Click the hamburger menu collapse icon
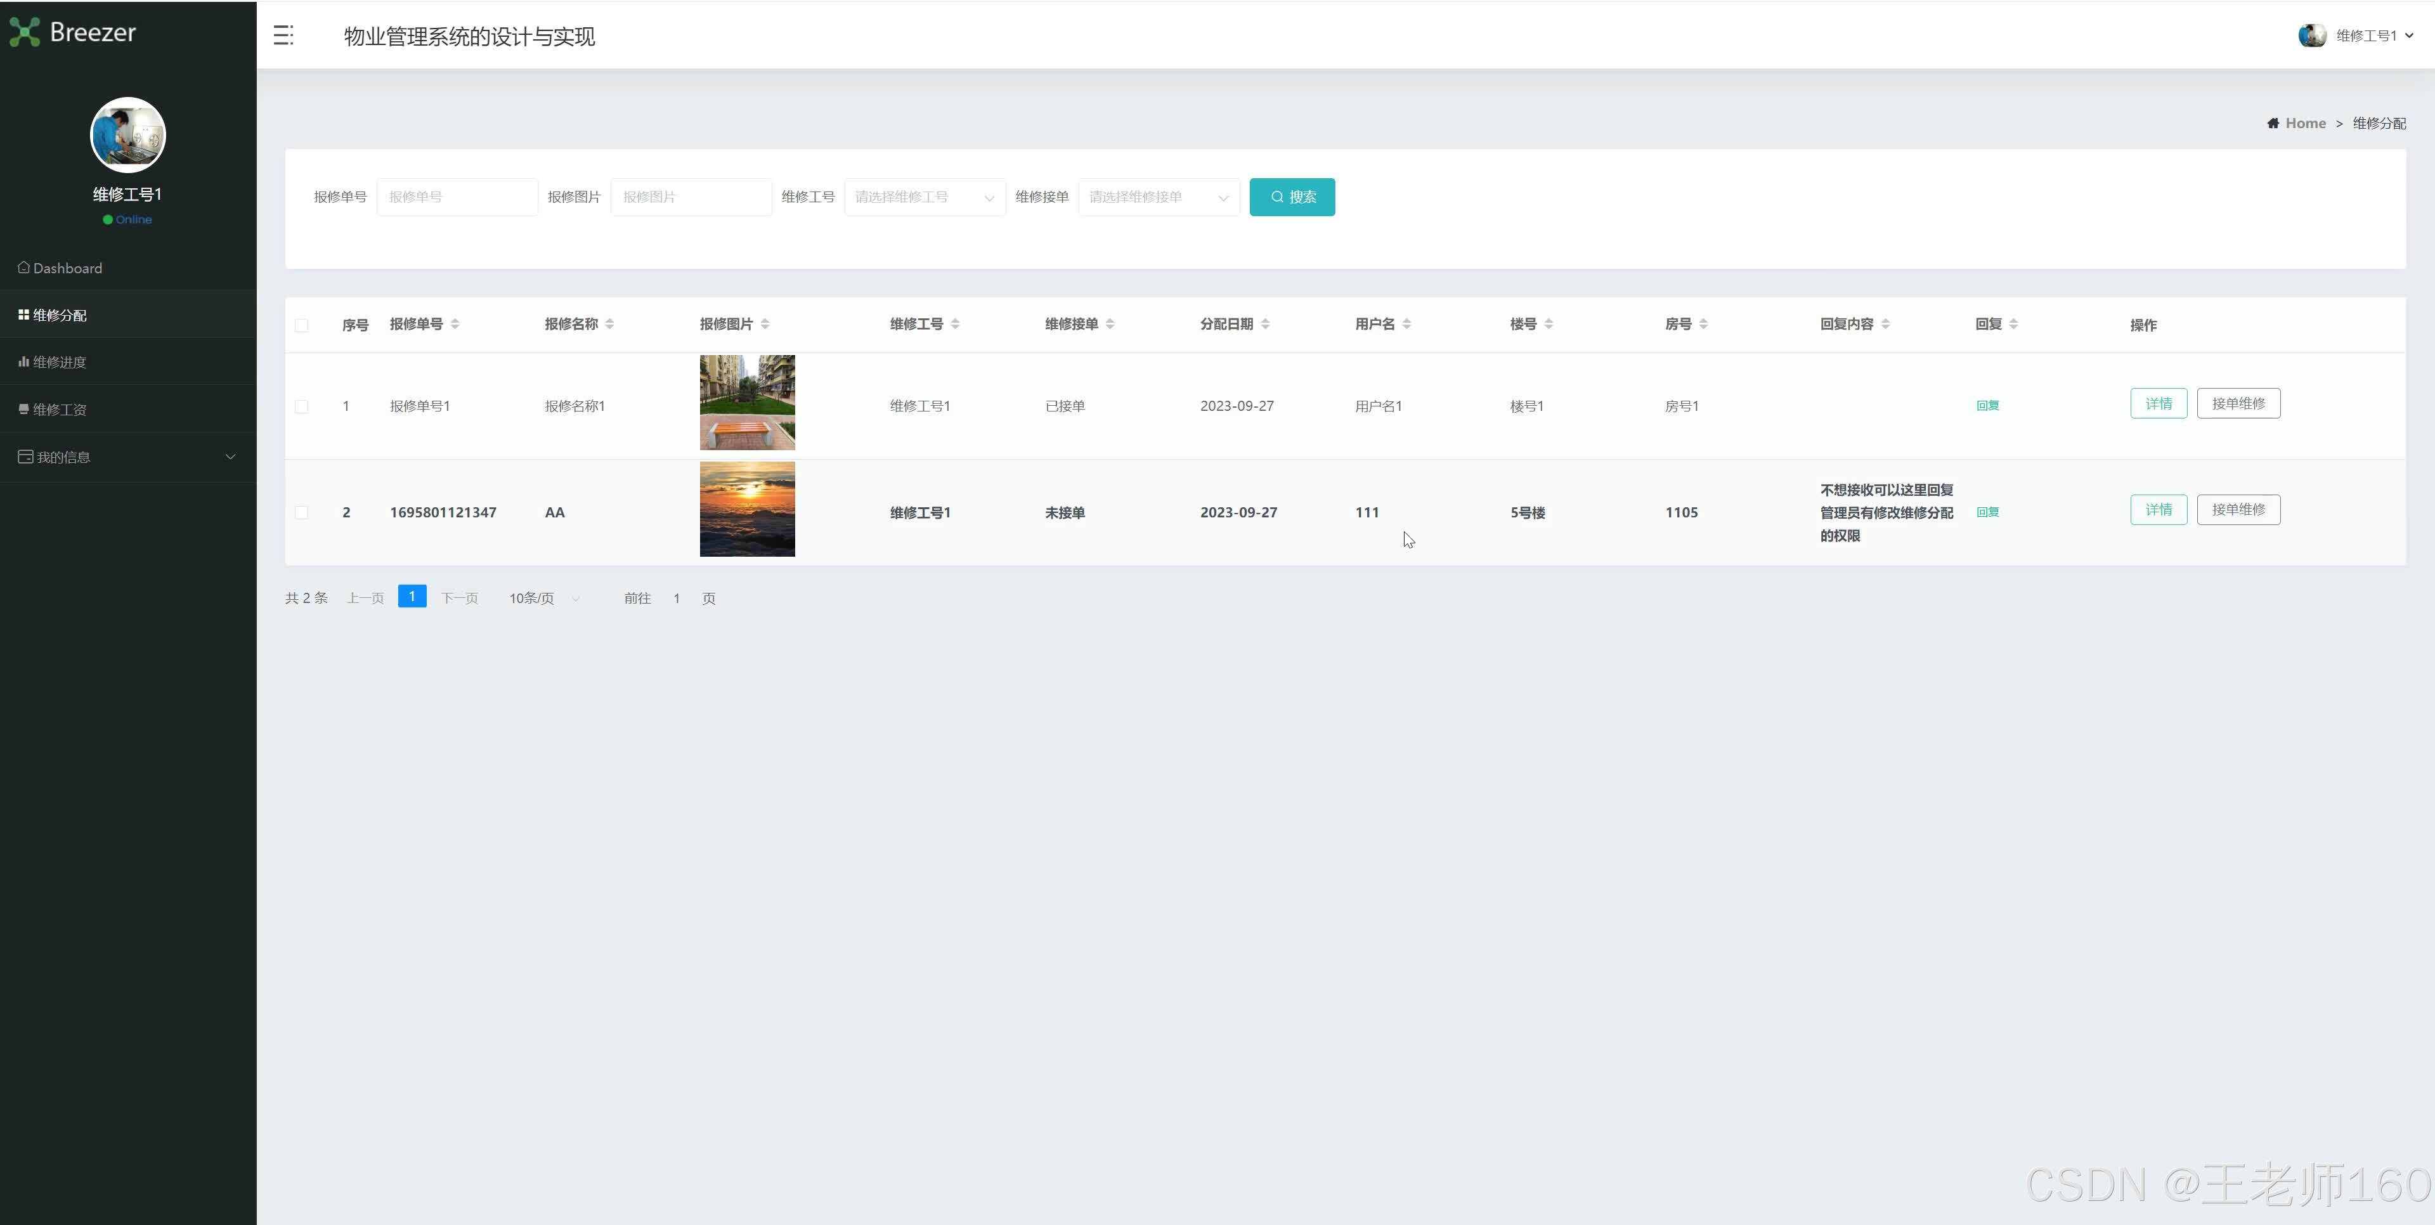 tap(283, 36)
